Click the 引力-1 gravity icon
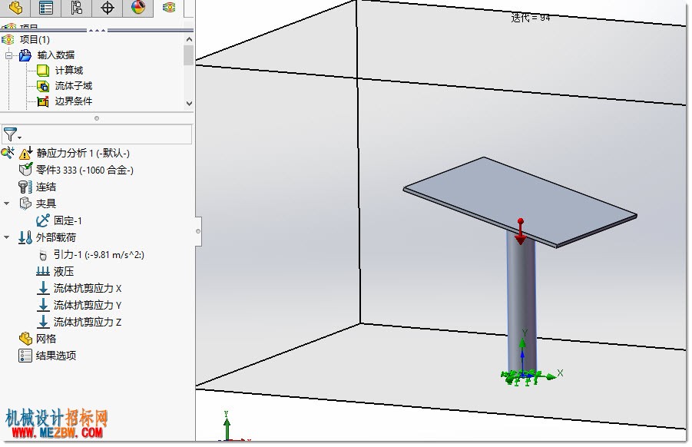The image size is (692, 447). [x=43, y=255]
